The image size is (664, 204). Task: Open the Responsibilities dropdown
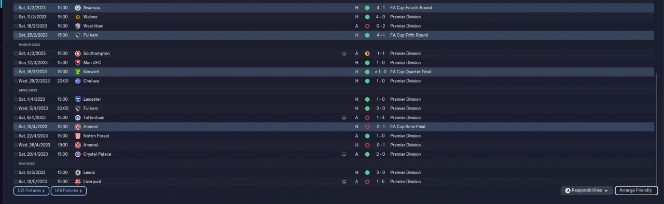(x=587, y=191)
